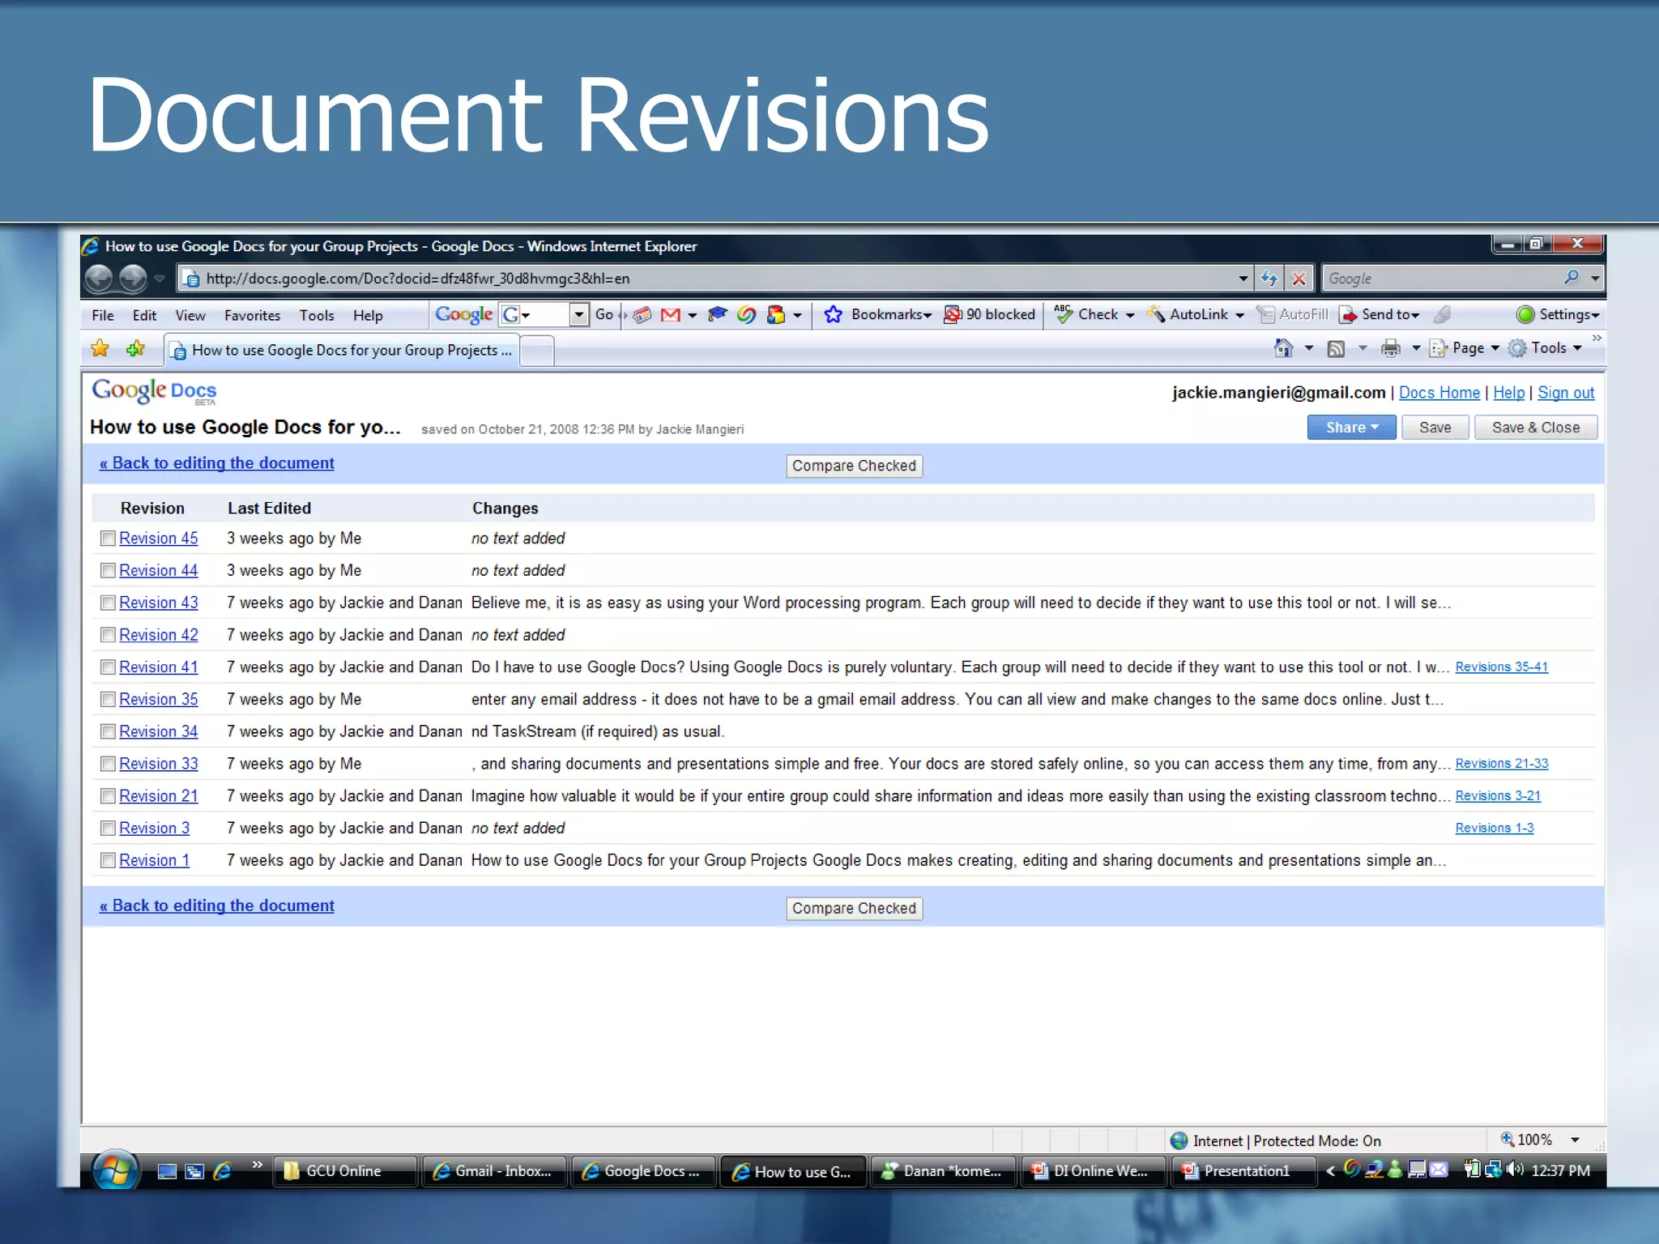
Task: Open the File menu
Action: (103, 316)
